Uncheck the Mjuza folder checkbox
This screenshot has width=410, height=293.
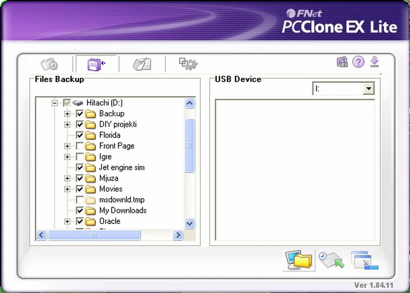[x=80, y=178]
